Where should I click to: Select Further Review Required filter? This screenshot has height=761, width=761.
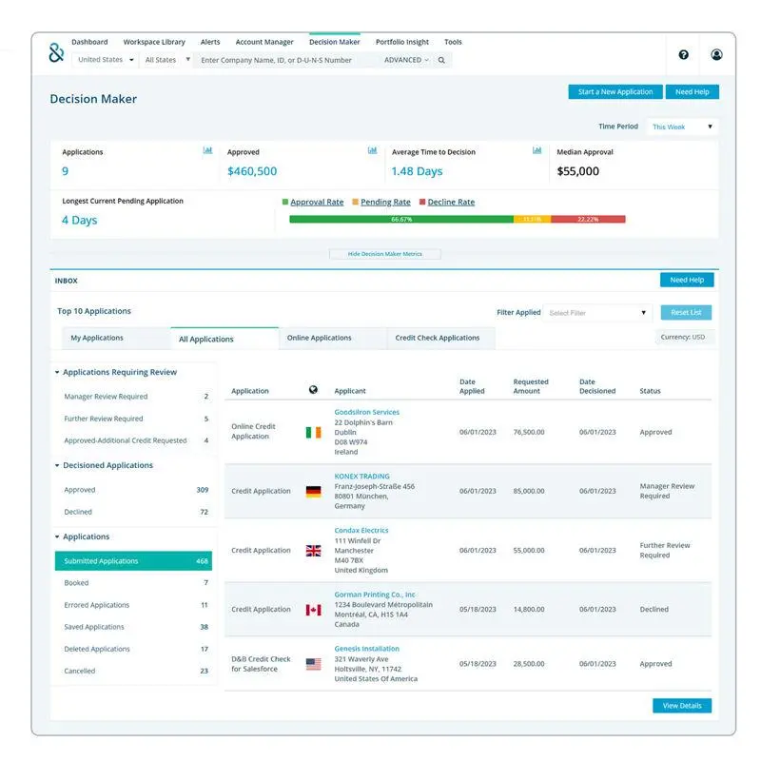click(x=133, y=419)
